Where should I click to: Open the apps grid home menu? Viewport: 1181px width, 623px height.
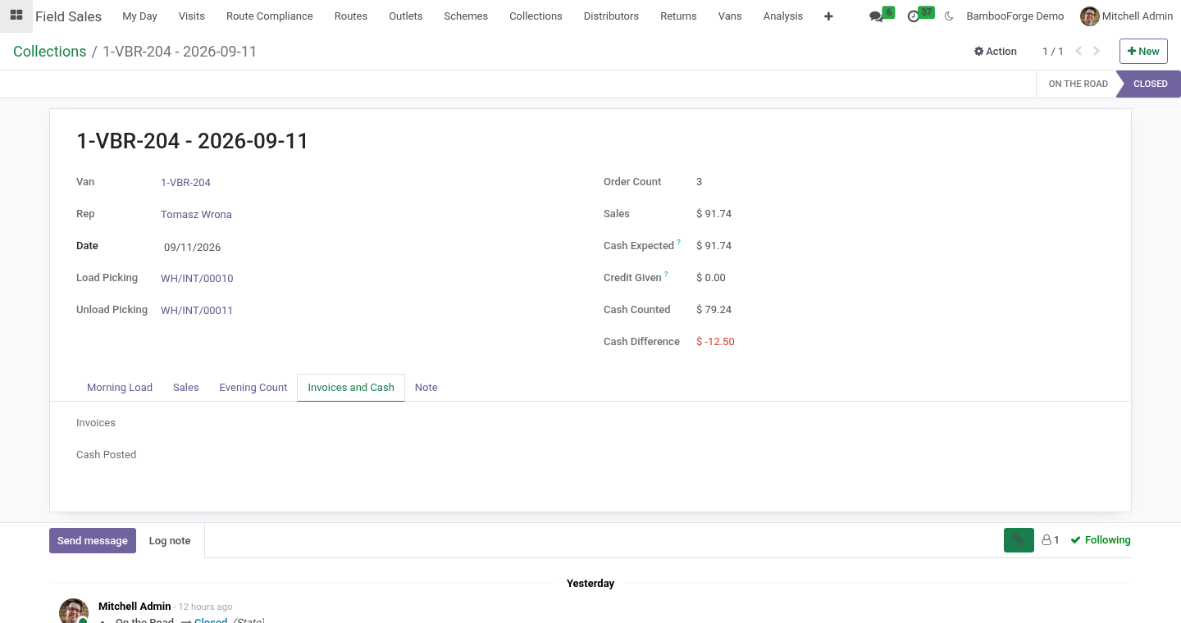pos(16,16)
